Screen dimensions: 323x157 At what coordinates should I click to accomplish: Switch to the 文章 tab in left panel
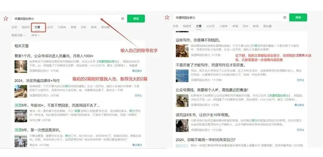[37, 27]
